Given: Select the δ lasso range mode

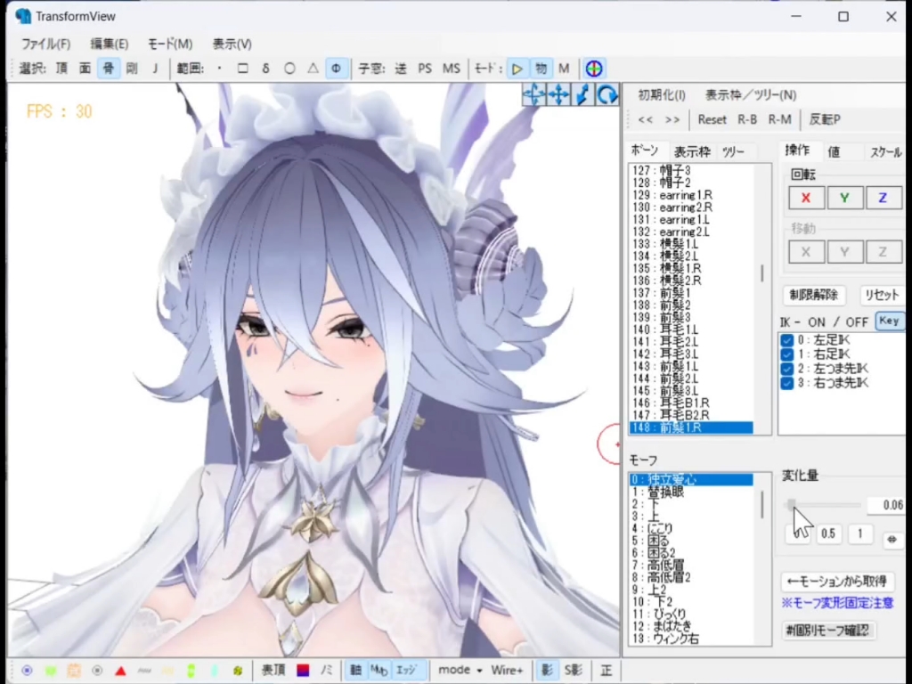Looking at the screenshot, I should pos(265,69).
